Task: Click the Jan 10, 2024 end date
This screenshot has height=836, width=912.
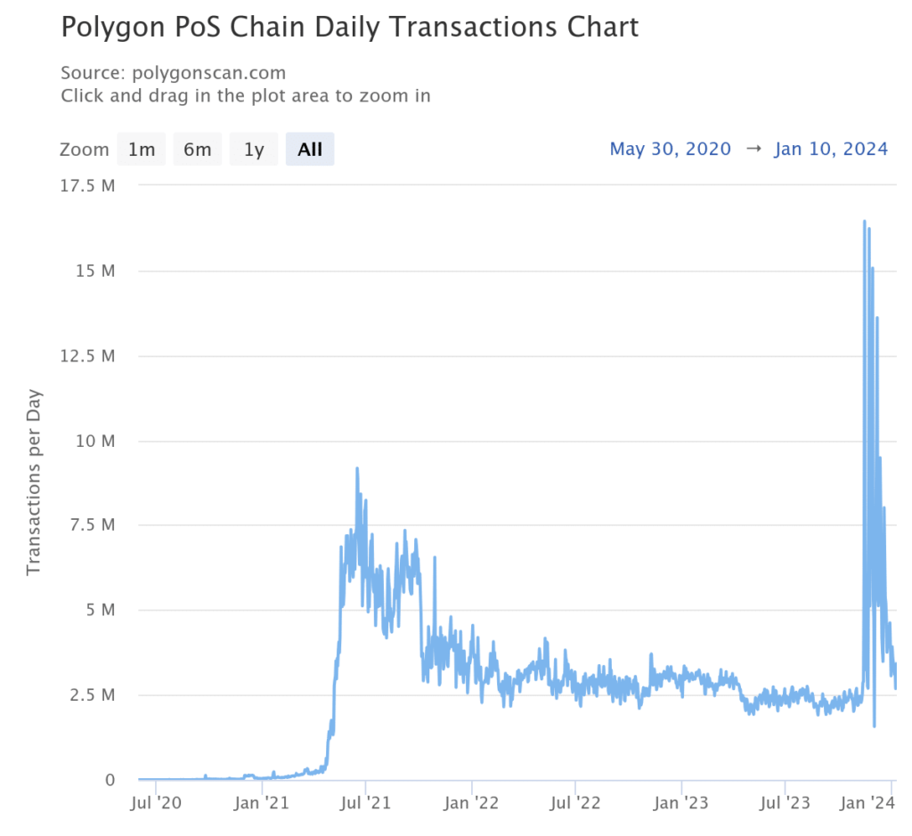Action: pos(831,149)
